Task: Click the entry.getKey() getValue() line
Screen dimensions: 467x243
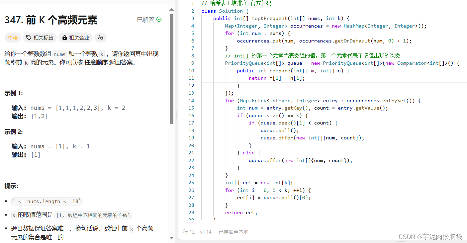Action: tap(312, 108)
